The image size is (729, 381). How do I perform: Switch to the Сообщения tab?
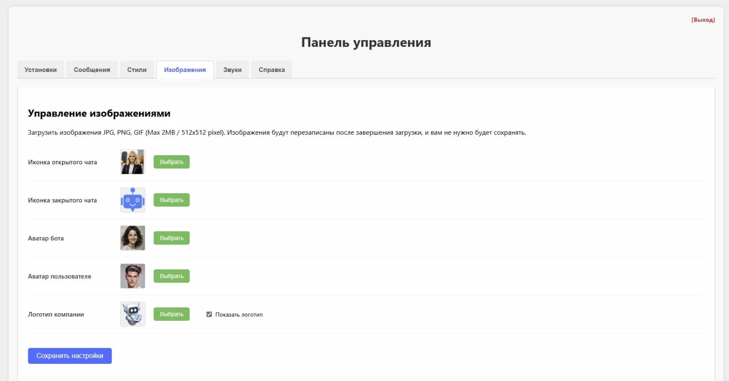(x=92, y=70)
